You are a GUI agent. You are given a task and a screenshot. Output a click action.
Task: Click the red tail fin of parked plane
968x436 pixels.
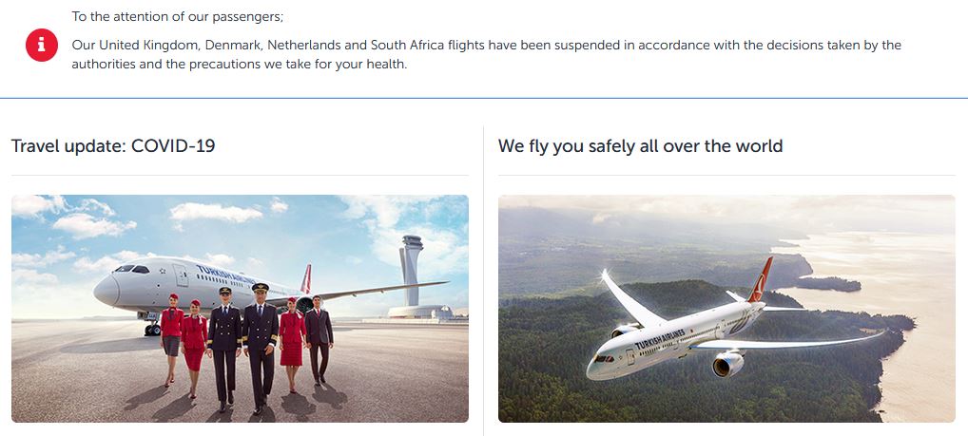point(306,278)
